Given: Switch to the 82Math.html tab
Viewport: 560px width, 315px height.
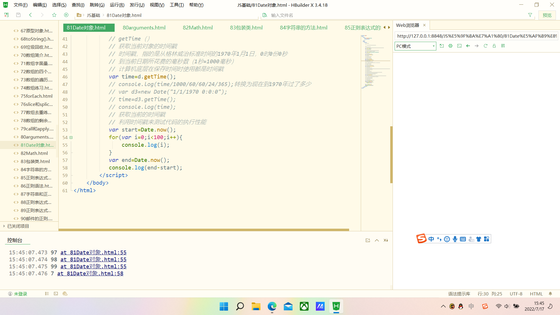Looking at the screenshot, I should click(197, 27).
